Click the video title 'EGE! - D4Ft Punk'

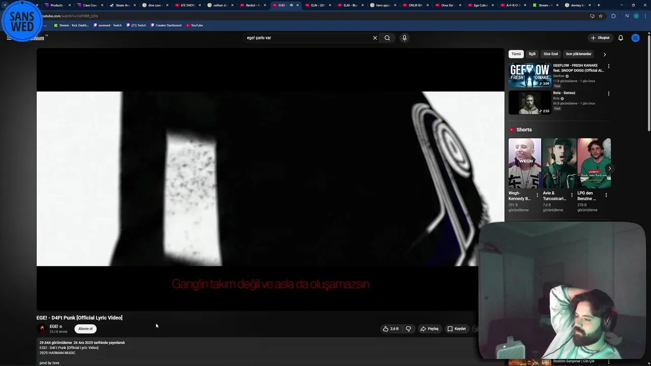pyautogui.click(x=79, y=318)
